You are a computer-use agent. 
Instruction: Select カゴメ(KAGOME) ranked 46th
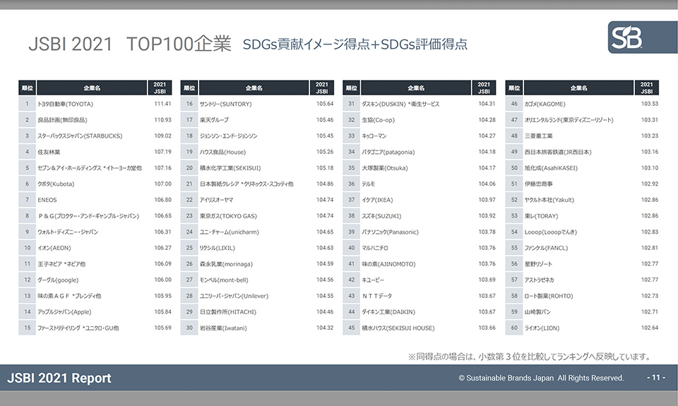point(545,104)
